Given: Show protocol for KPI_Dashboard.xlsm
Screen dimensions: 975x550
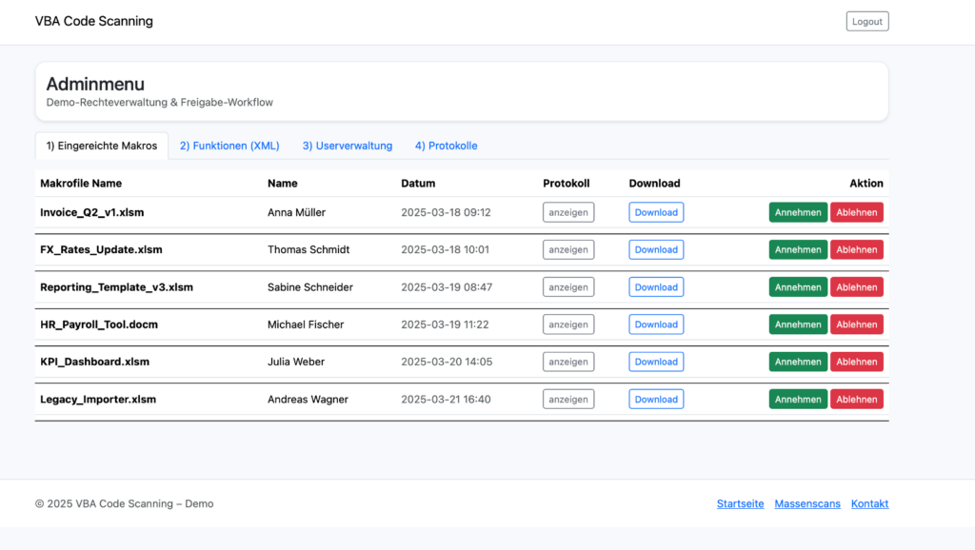Looking at the screenshot, I should click(x=568, y=362).
